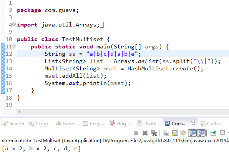The image size is (229, 158).
Task: Collapse the main method fold marker
Action: (x=14, y=46)
